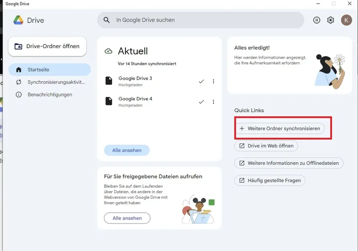Viewport: 358px width, 251px height.
Task: Click the account avatar K
Action: point(346,20)
